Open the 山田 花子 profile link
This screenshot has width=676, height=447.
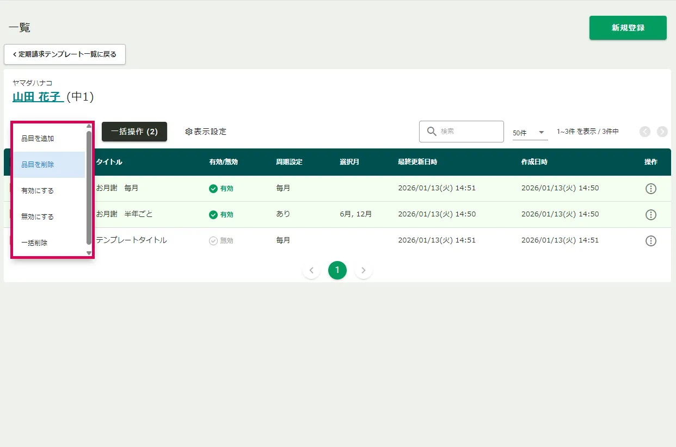click(38, 97)
